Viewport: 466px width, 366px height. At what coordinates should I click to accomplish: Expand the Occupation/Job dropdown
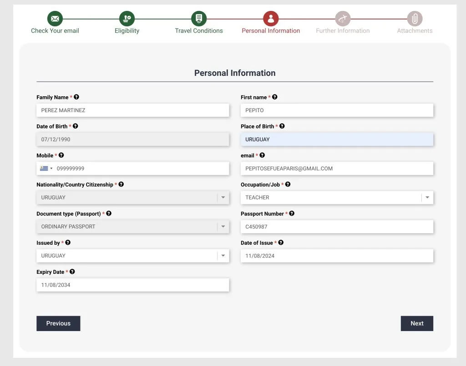pos(427,198)
